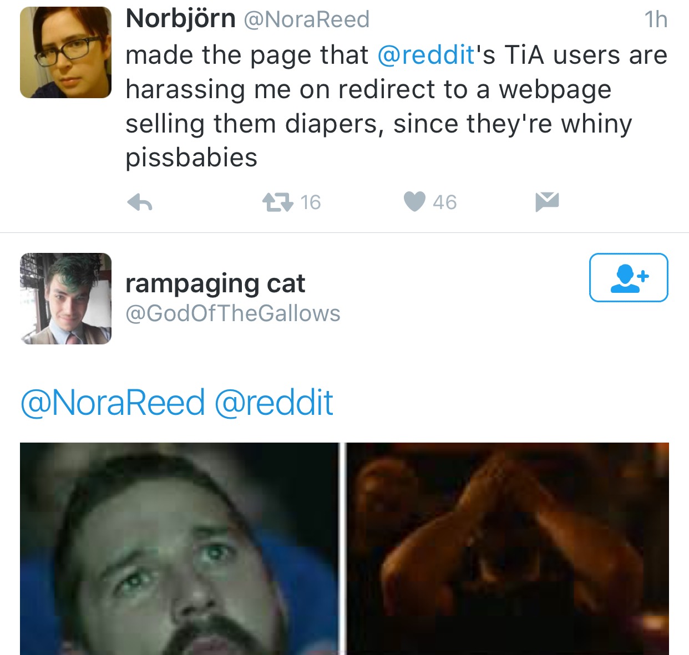
Task: Open the right image of hands covering face
Action: 508,549
